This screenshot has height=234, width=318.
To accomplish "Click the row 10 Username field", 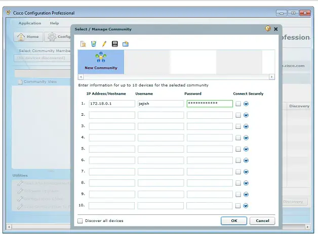I will point(161,206).
